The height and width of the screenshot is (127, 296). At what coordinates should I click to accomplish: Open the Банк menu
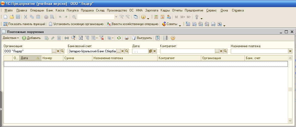[x=50, y=11]
